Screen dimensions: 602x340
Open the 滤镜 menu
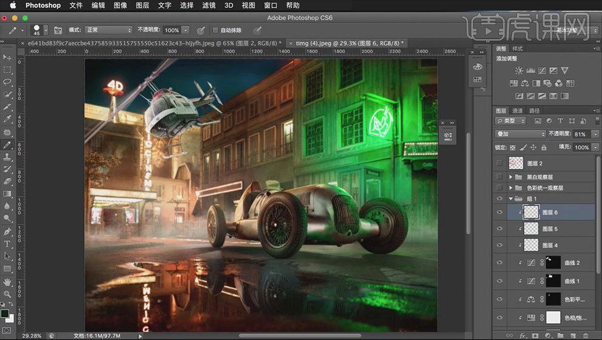(x=209, y=5)
